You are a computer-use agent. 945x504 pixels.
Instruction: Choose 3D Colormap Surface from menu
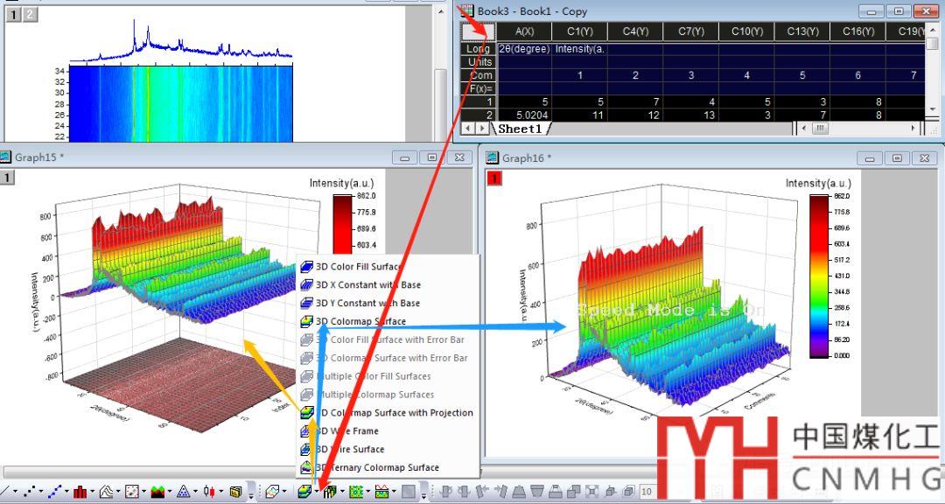[x=360, y=321]
